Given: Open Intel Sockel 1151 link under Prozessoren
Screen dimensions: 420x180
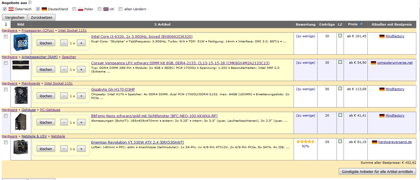Looking at the screenshot, I should [72, 30].
